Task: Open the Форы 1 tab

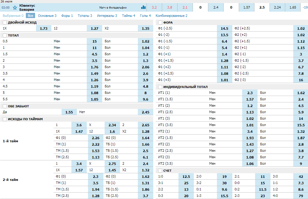Action: pyautogui.click(x=67, y=16)
